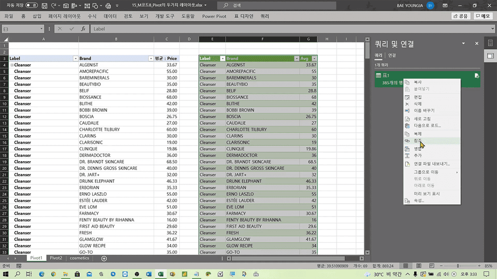Collapse the Cleanser group in row 4
This screenshot has height=279, width=497.
pyautogui.click(x=12, y=65)
